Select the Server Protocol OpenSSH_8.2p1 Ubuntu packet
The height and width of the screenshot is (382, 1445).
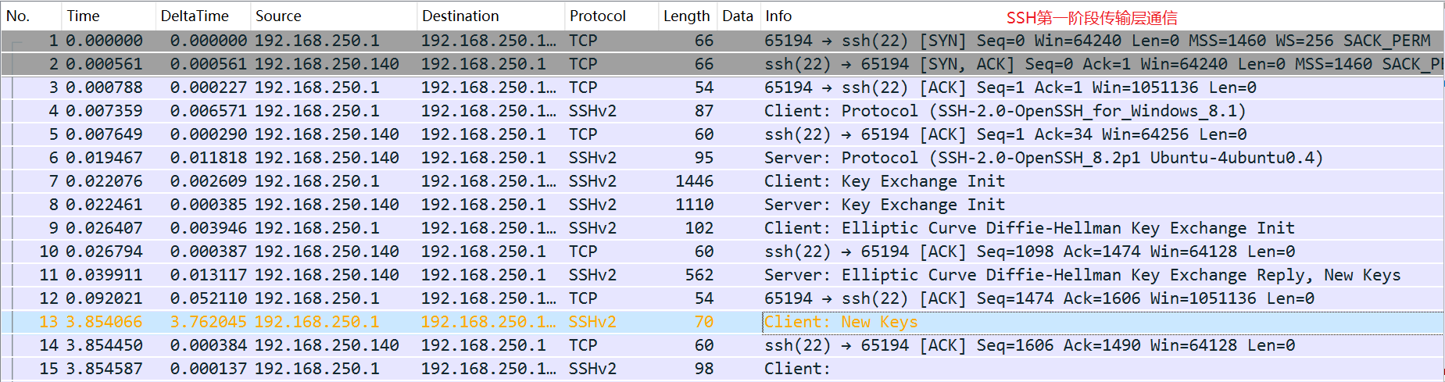pos(1043,158)
